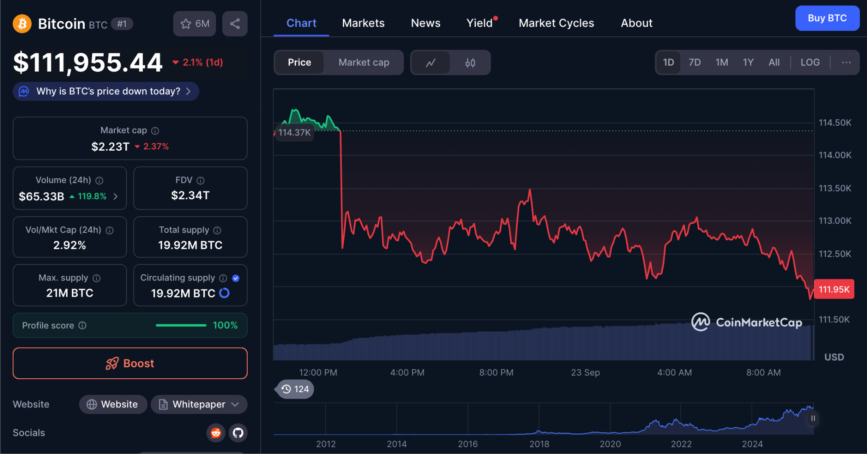Open the GitHub social link

click(x=238, y=433)
